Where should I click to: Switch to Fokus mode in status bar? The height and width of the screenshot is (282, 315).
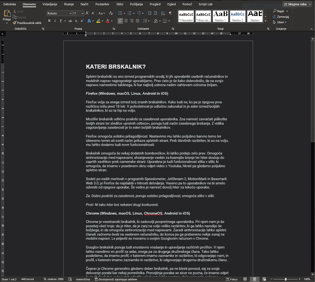click(x=232, y=279)
